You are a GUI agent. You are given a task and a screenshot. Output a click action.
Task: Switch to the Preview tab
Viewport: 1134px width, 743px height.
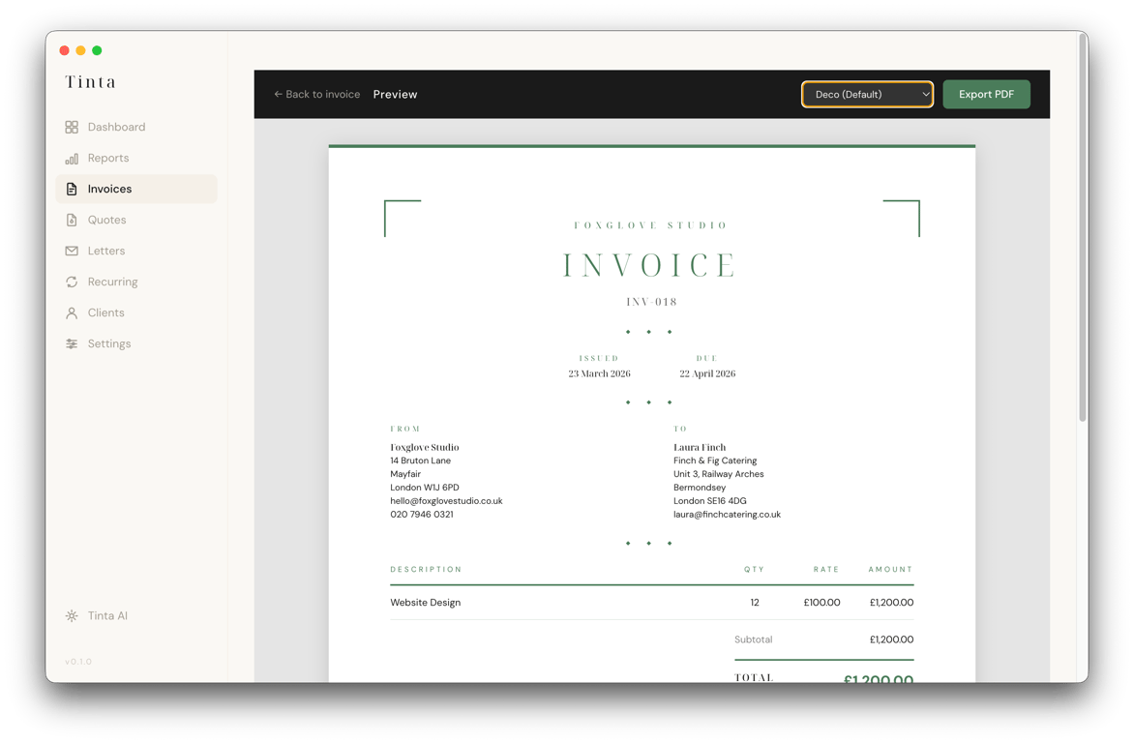pyautogui.click(x=395, y=94)
